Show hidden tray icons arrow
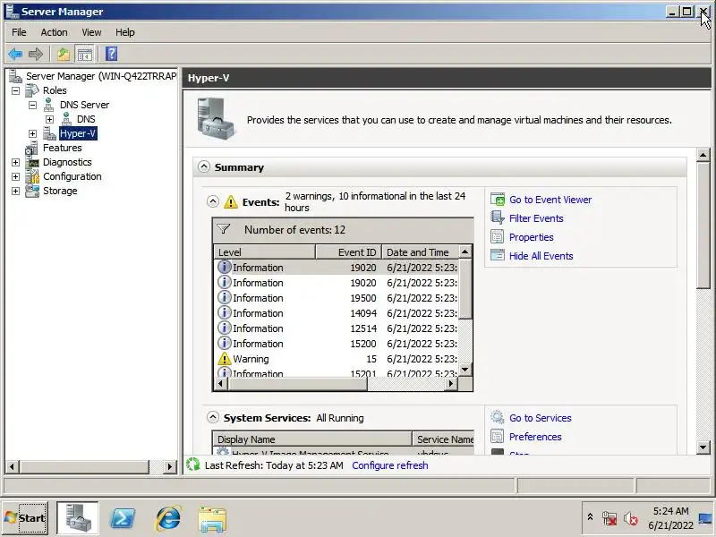Screen dimensions: 716x537 [590, 517]
